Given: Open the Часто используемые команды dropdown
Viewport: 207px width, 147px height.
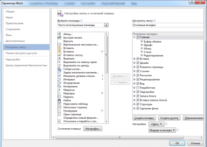Looking at the screenshot, I should pos(106,25).
